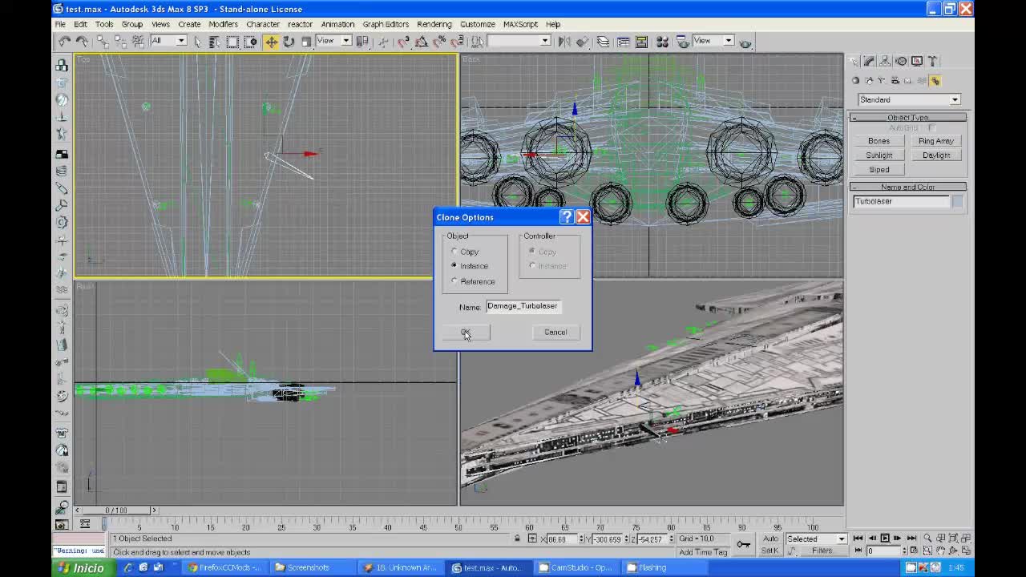The image size is (1026, 577).
Task: Click the Play Animation button
Action: click(x=885, y=539)
